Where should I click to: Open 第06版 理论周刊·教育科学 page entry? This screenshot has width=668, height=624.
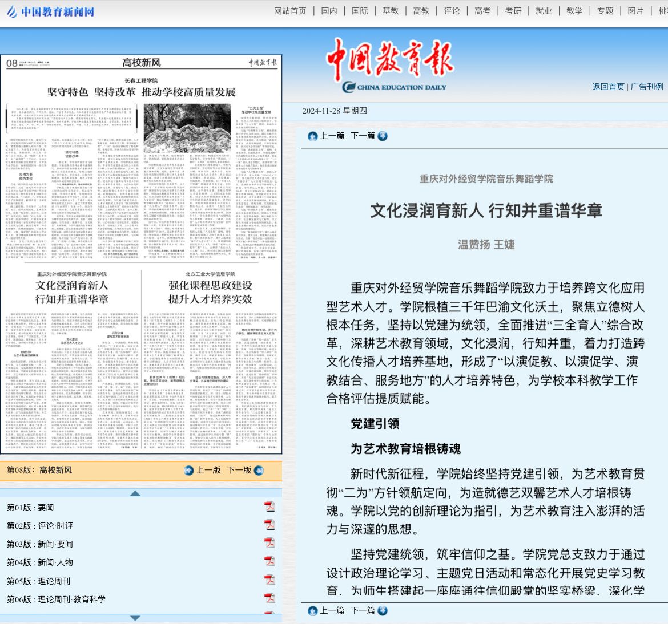[56, 599]
